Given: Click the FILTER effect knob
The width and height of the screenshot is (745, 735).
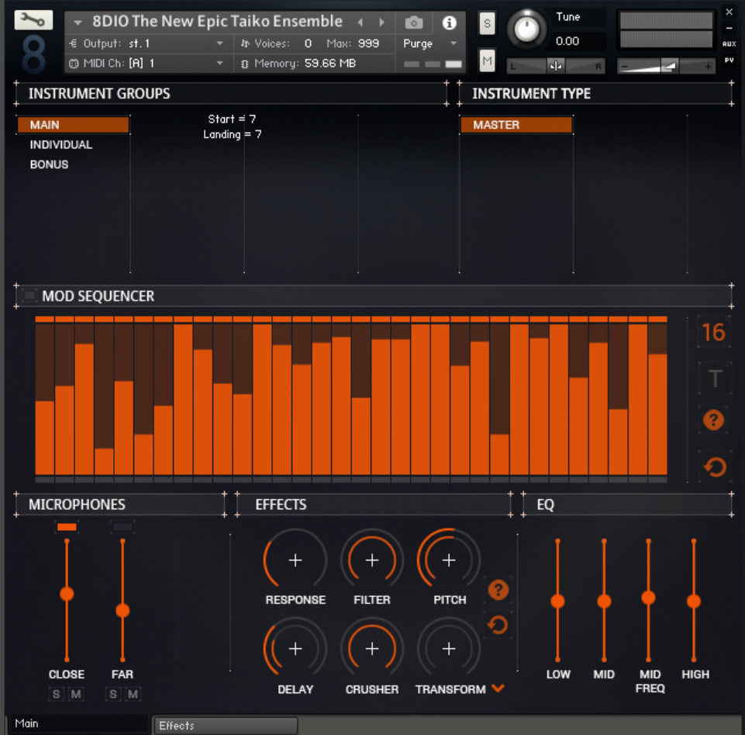Looking at the screenshot, I should click(372, 560).
